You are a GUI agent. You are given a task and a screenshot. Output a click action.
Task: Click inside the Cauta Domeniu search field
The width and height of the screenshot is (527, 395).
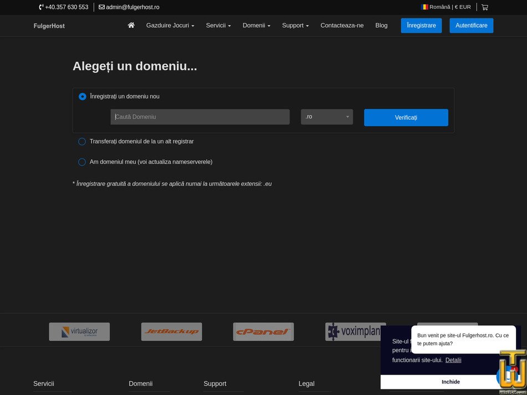pos(199,116)
